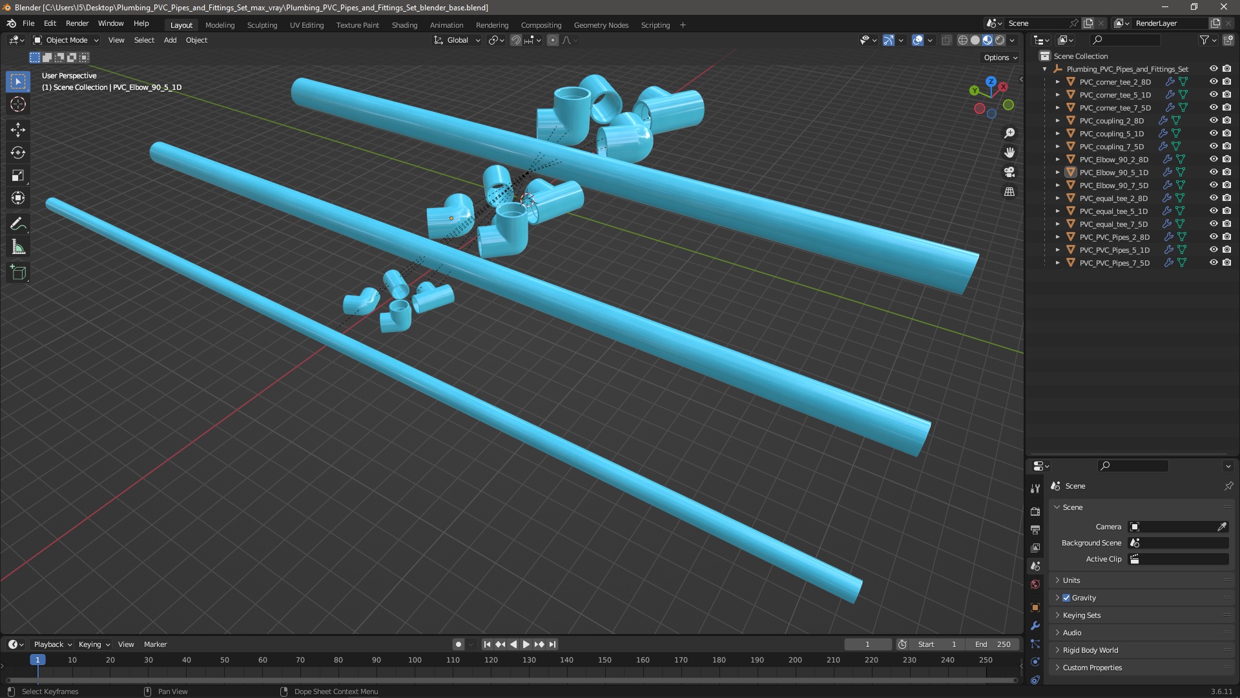Hide PVC_Elbow_90_5_1D in viewport
Viewport: 1240px width, 698px height.
click(x=1214, y=173)
